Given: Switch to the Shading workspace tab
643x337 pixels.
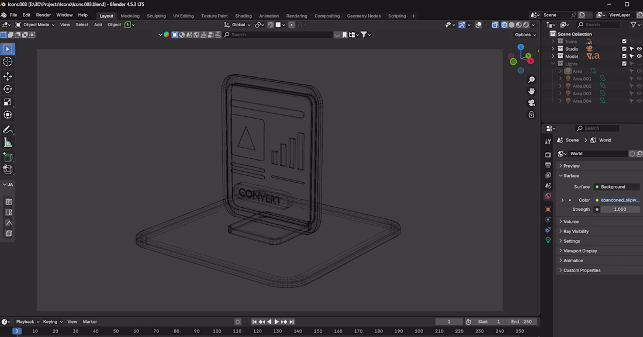Looking at the screenshot, I should (244, 16).
